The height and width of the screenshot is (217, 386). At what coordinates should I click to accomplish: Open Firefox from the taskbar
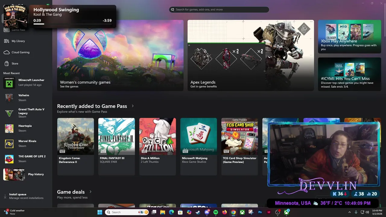pyautogui.click(x=224, y=212)
